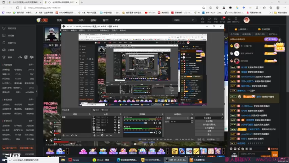289x163 pixels.
Task: Move source down in OBS Sources panel
Action: tap(111, 135)
